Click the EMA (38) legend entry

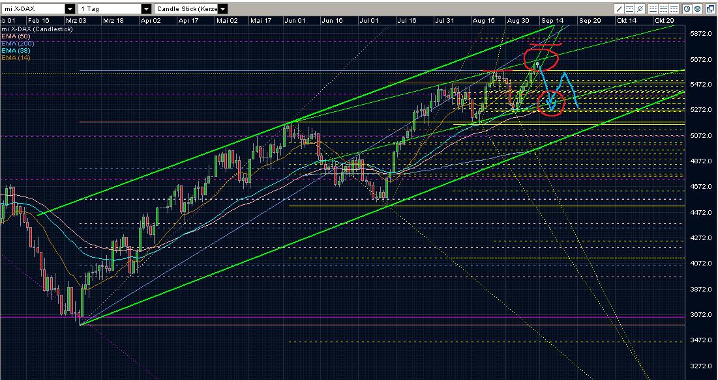coord(16,51)
